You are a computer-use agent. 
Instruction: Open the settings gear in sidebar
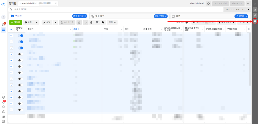coord(3,97)
